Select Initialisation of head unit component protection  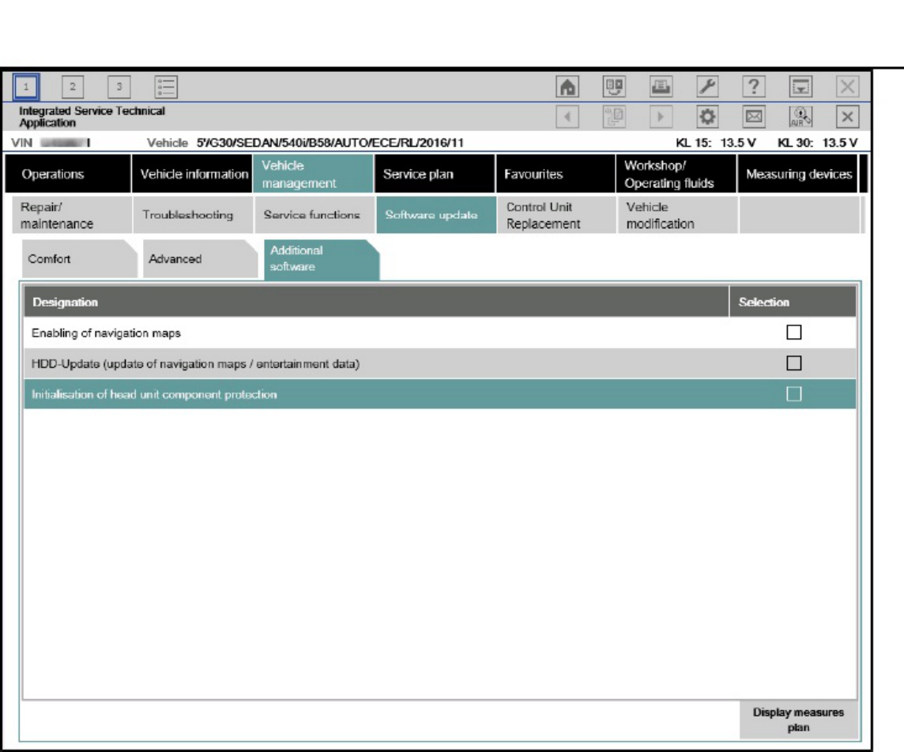pyautogui.click(x=440, y=394)
